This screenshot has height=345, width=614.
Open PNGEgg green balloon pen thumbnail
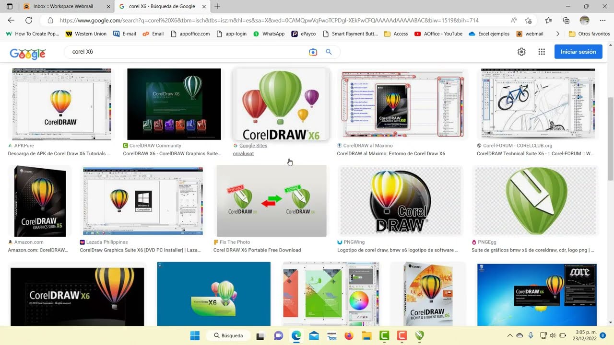coord(535,201)
